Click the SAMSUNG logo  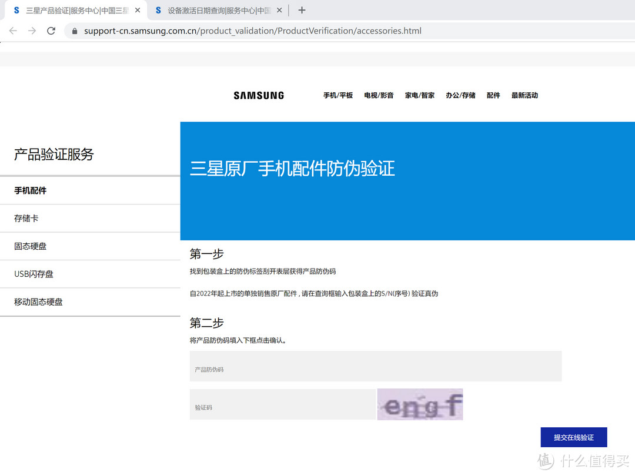(259, 96)
